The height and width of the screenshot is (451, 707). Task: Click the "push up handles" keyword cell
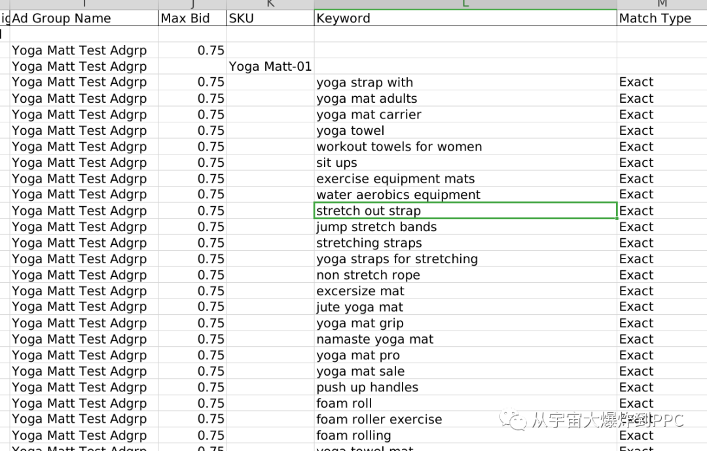(x=465, y=388)
